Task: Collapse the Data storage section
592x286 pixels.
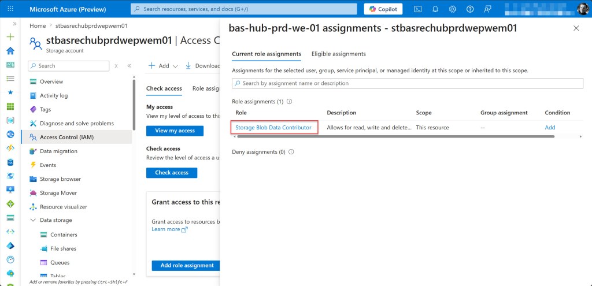Action: [x=33, y=220]
